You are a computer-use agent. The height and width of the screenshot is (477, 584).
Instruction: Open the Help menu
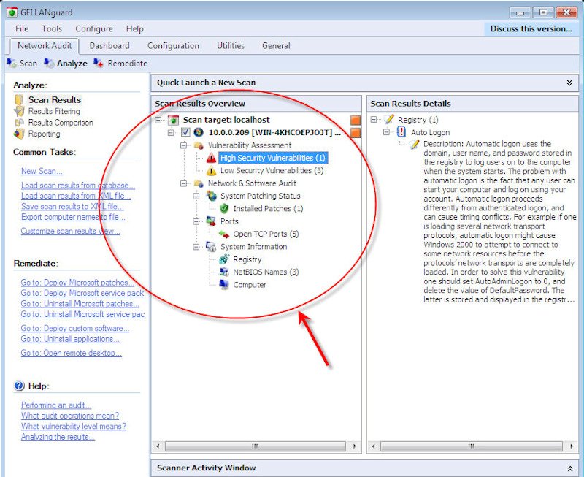[x=134, y=28]
